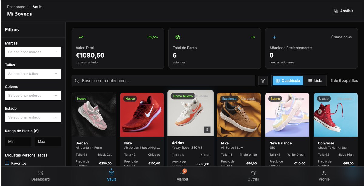The image size is (364, 186).
Task: Click the '+3' indicator on Total de Pares
Action: click(253, 37)
